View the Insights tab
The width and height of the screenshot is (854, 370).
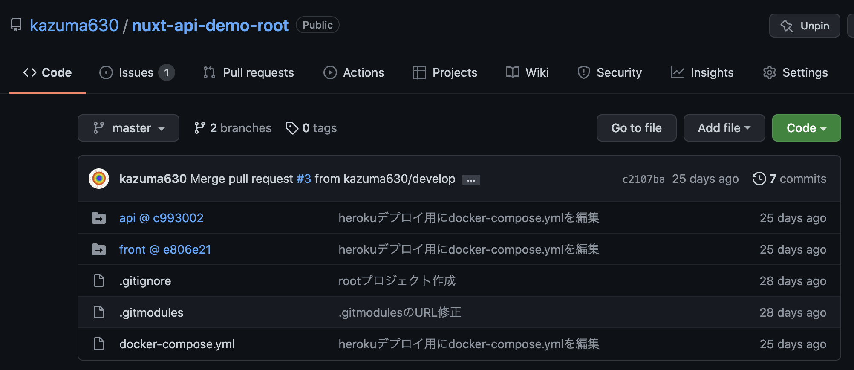point(702,72)
